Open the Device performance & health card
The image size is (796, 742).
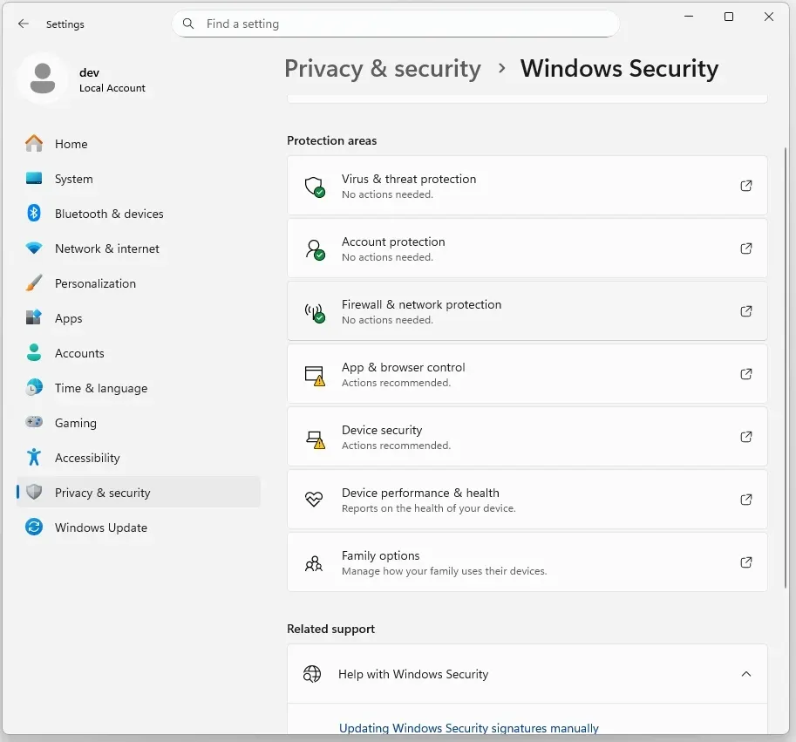tap(527, 500)
